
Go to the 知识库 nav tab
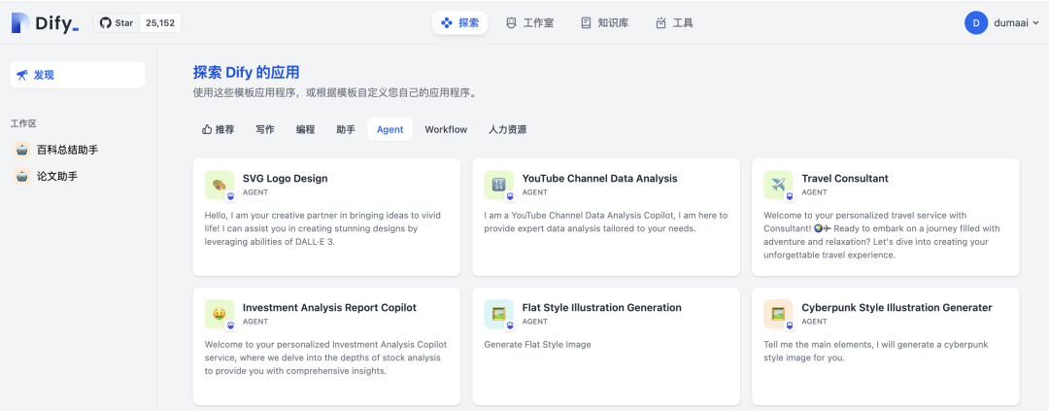[x=605, y=22]
